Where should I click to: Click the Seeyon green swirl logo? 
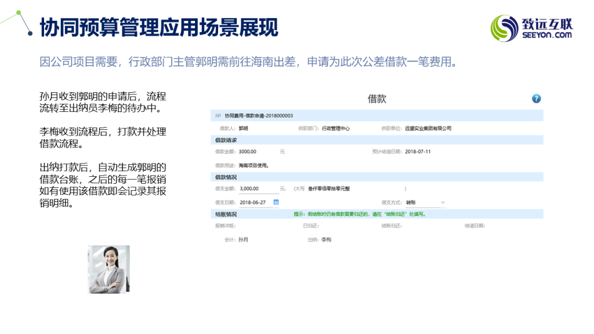pyautogui.click(x=504, y=28)
